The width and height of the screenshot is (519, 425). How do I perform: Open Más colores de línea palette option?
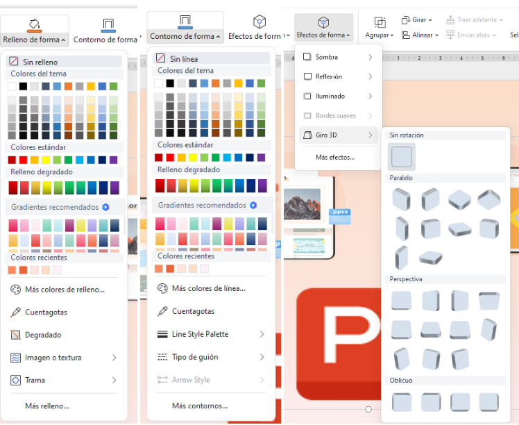(208, 288)
